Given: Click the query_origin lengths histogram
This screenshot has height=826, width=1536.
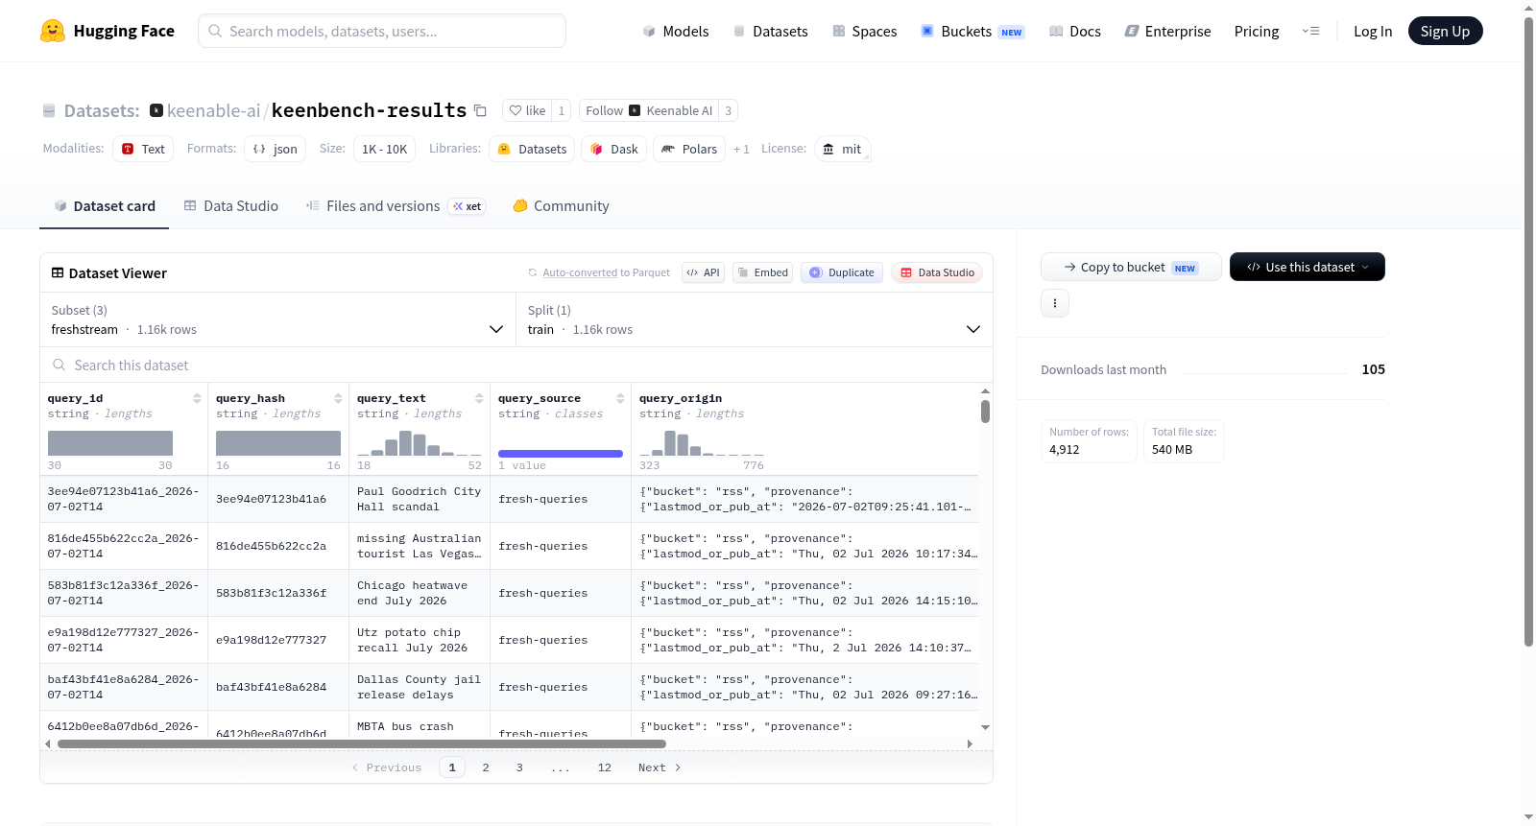Looking at the screenshot, I should coord(702,443).
